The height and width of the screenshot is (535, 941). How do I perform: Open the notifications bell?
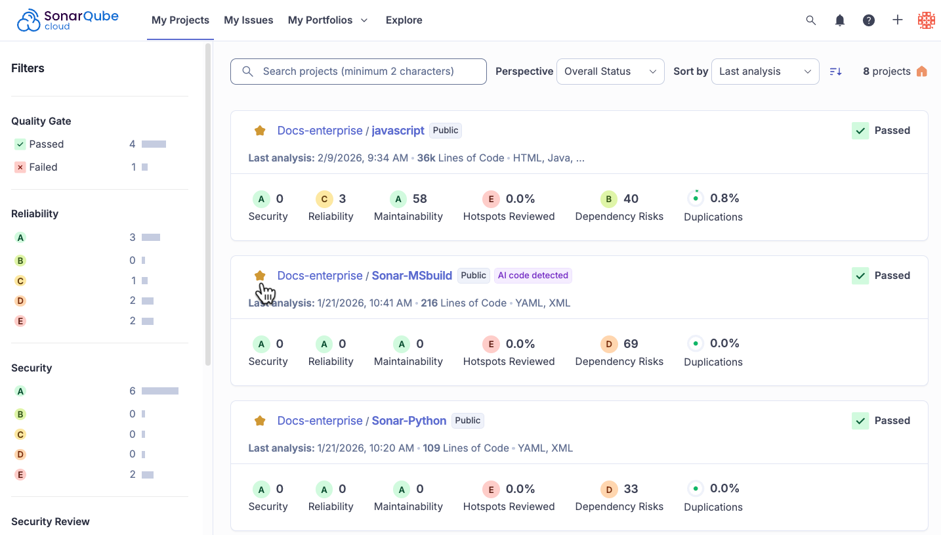coord(840,20)
